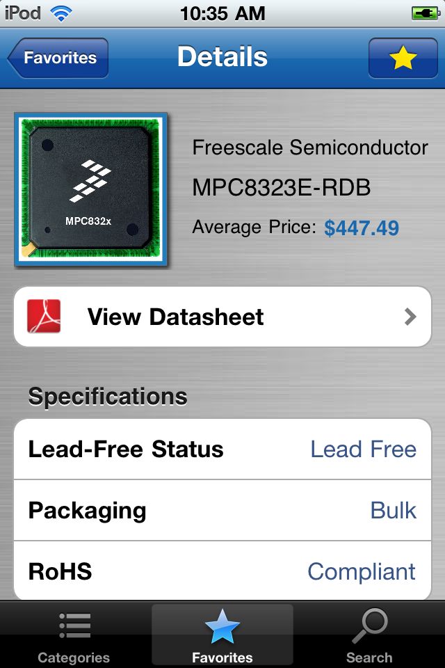Tap the $447.49 average price

click(x=362, y=228)
